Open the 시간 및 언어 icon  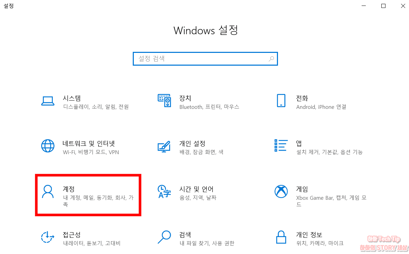pos(164,192)
